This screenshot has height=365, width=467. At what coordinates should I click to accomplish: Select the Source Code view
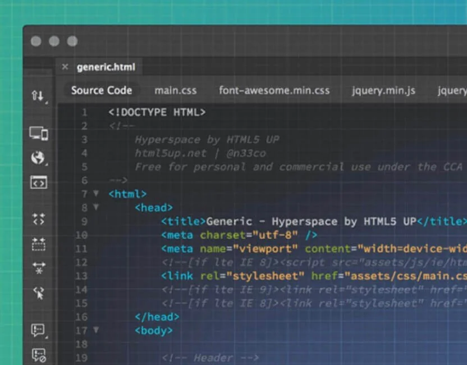[x=102, y=90]
